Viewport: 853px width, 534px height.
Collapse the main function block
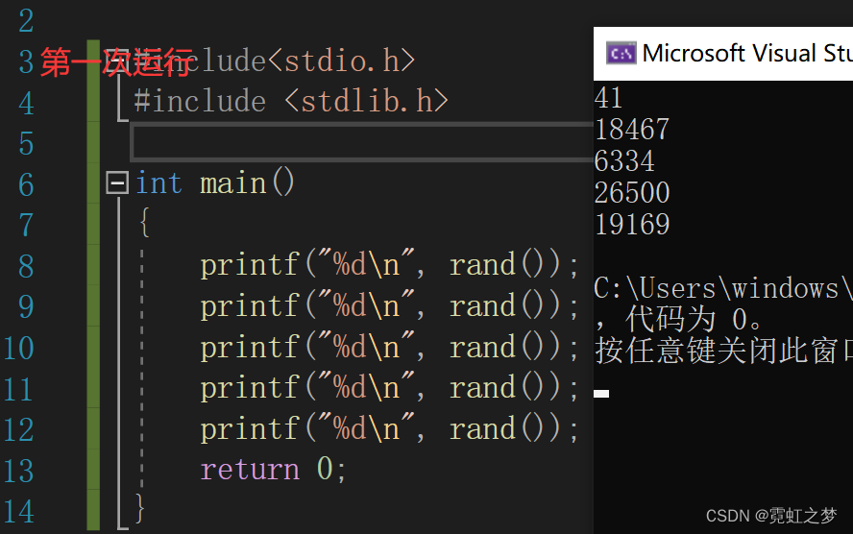pyautogui.click(x=117, y=183)
